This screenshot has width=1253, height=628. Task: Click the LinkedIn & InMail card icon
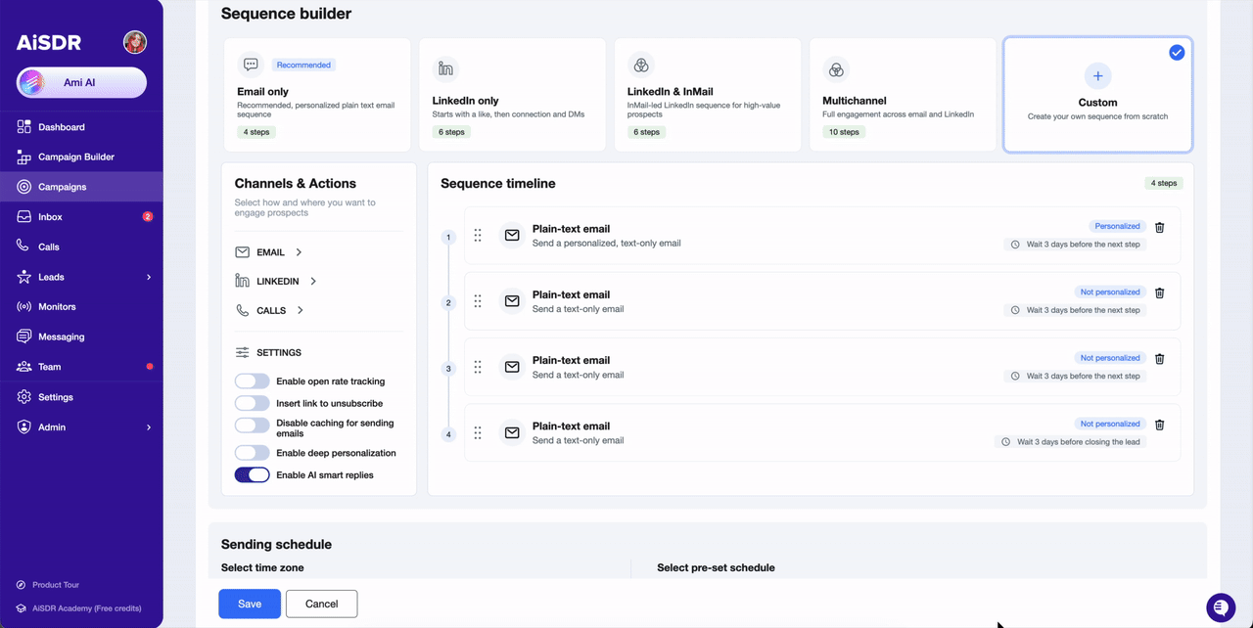(x=641, y=66)
